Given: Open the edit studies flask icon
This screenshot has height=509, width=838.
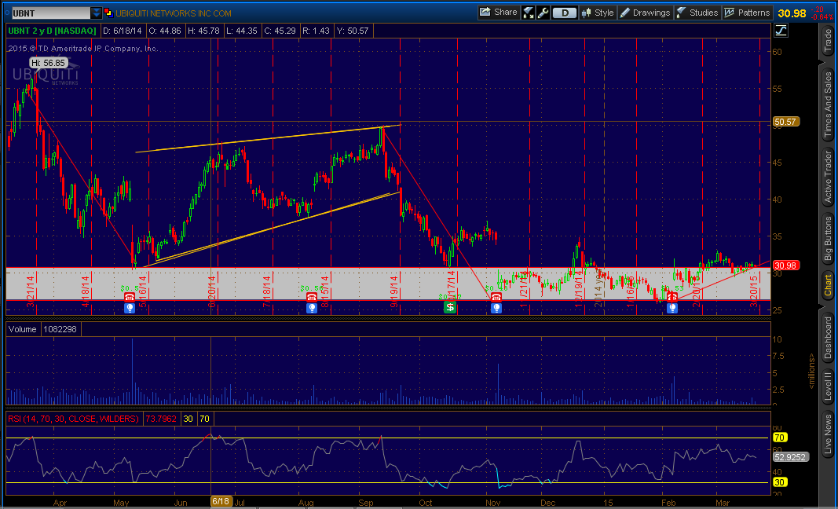Looking at the screenshot, I should (529, 13).
